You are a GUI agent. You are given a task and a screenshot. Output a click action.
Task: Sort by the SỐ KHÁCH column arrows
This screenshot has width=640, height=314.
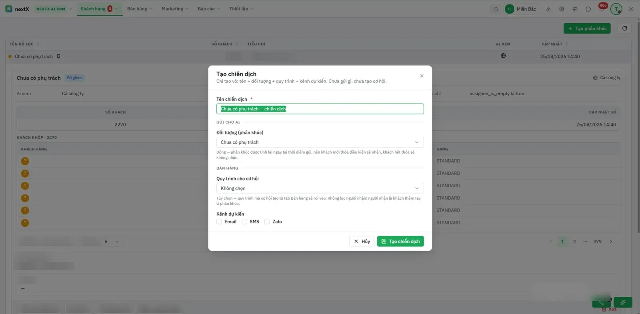(237, 44)
